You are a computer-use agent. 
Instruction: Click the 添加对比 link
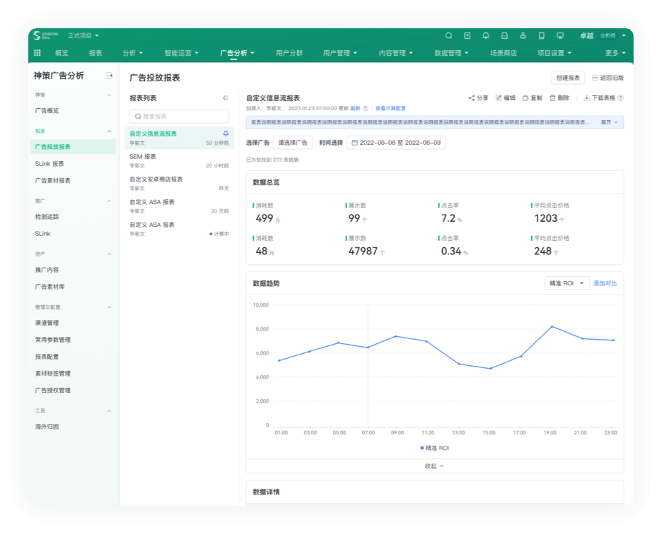pos(605,283)
